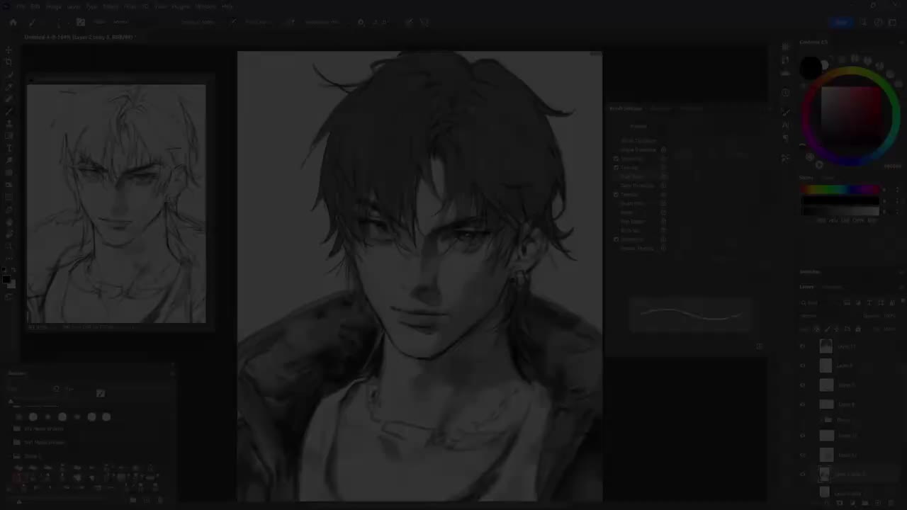Screen dimensions: 907x510
Task: Open the layer Opacity value dropdown
Action: (890, 316)
